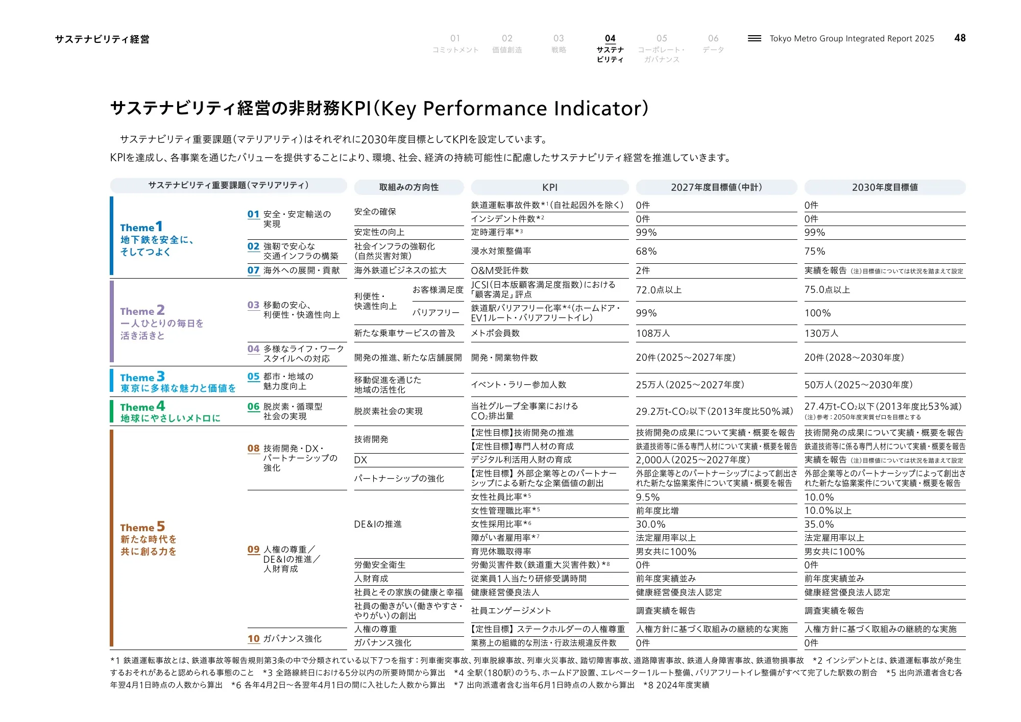
Task: Select Theme 5 新たな時代を label
Action: point(148,538)
